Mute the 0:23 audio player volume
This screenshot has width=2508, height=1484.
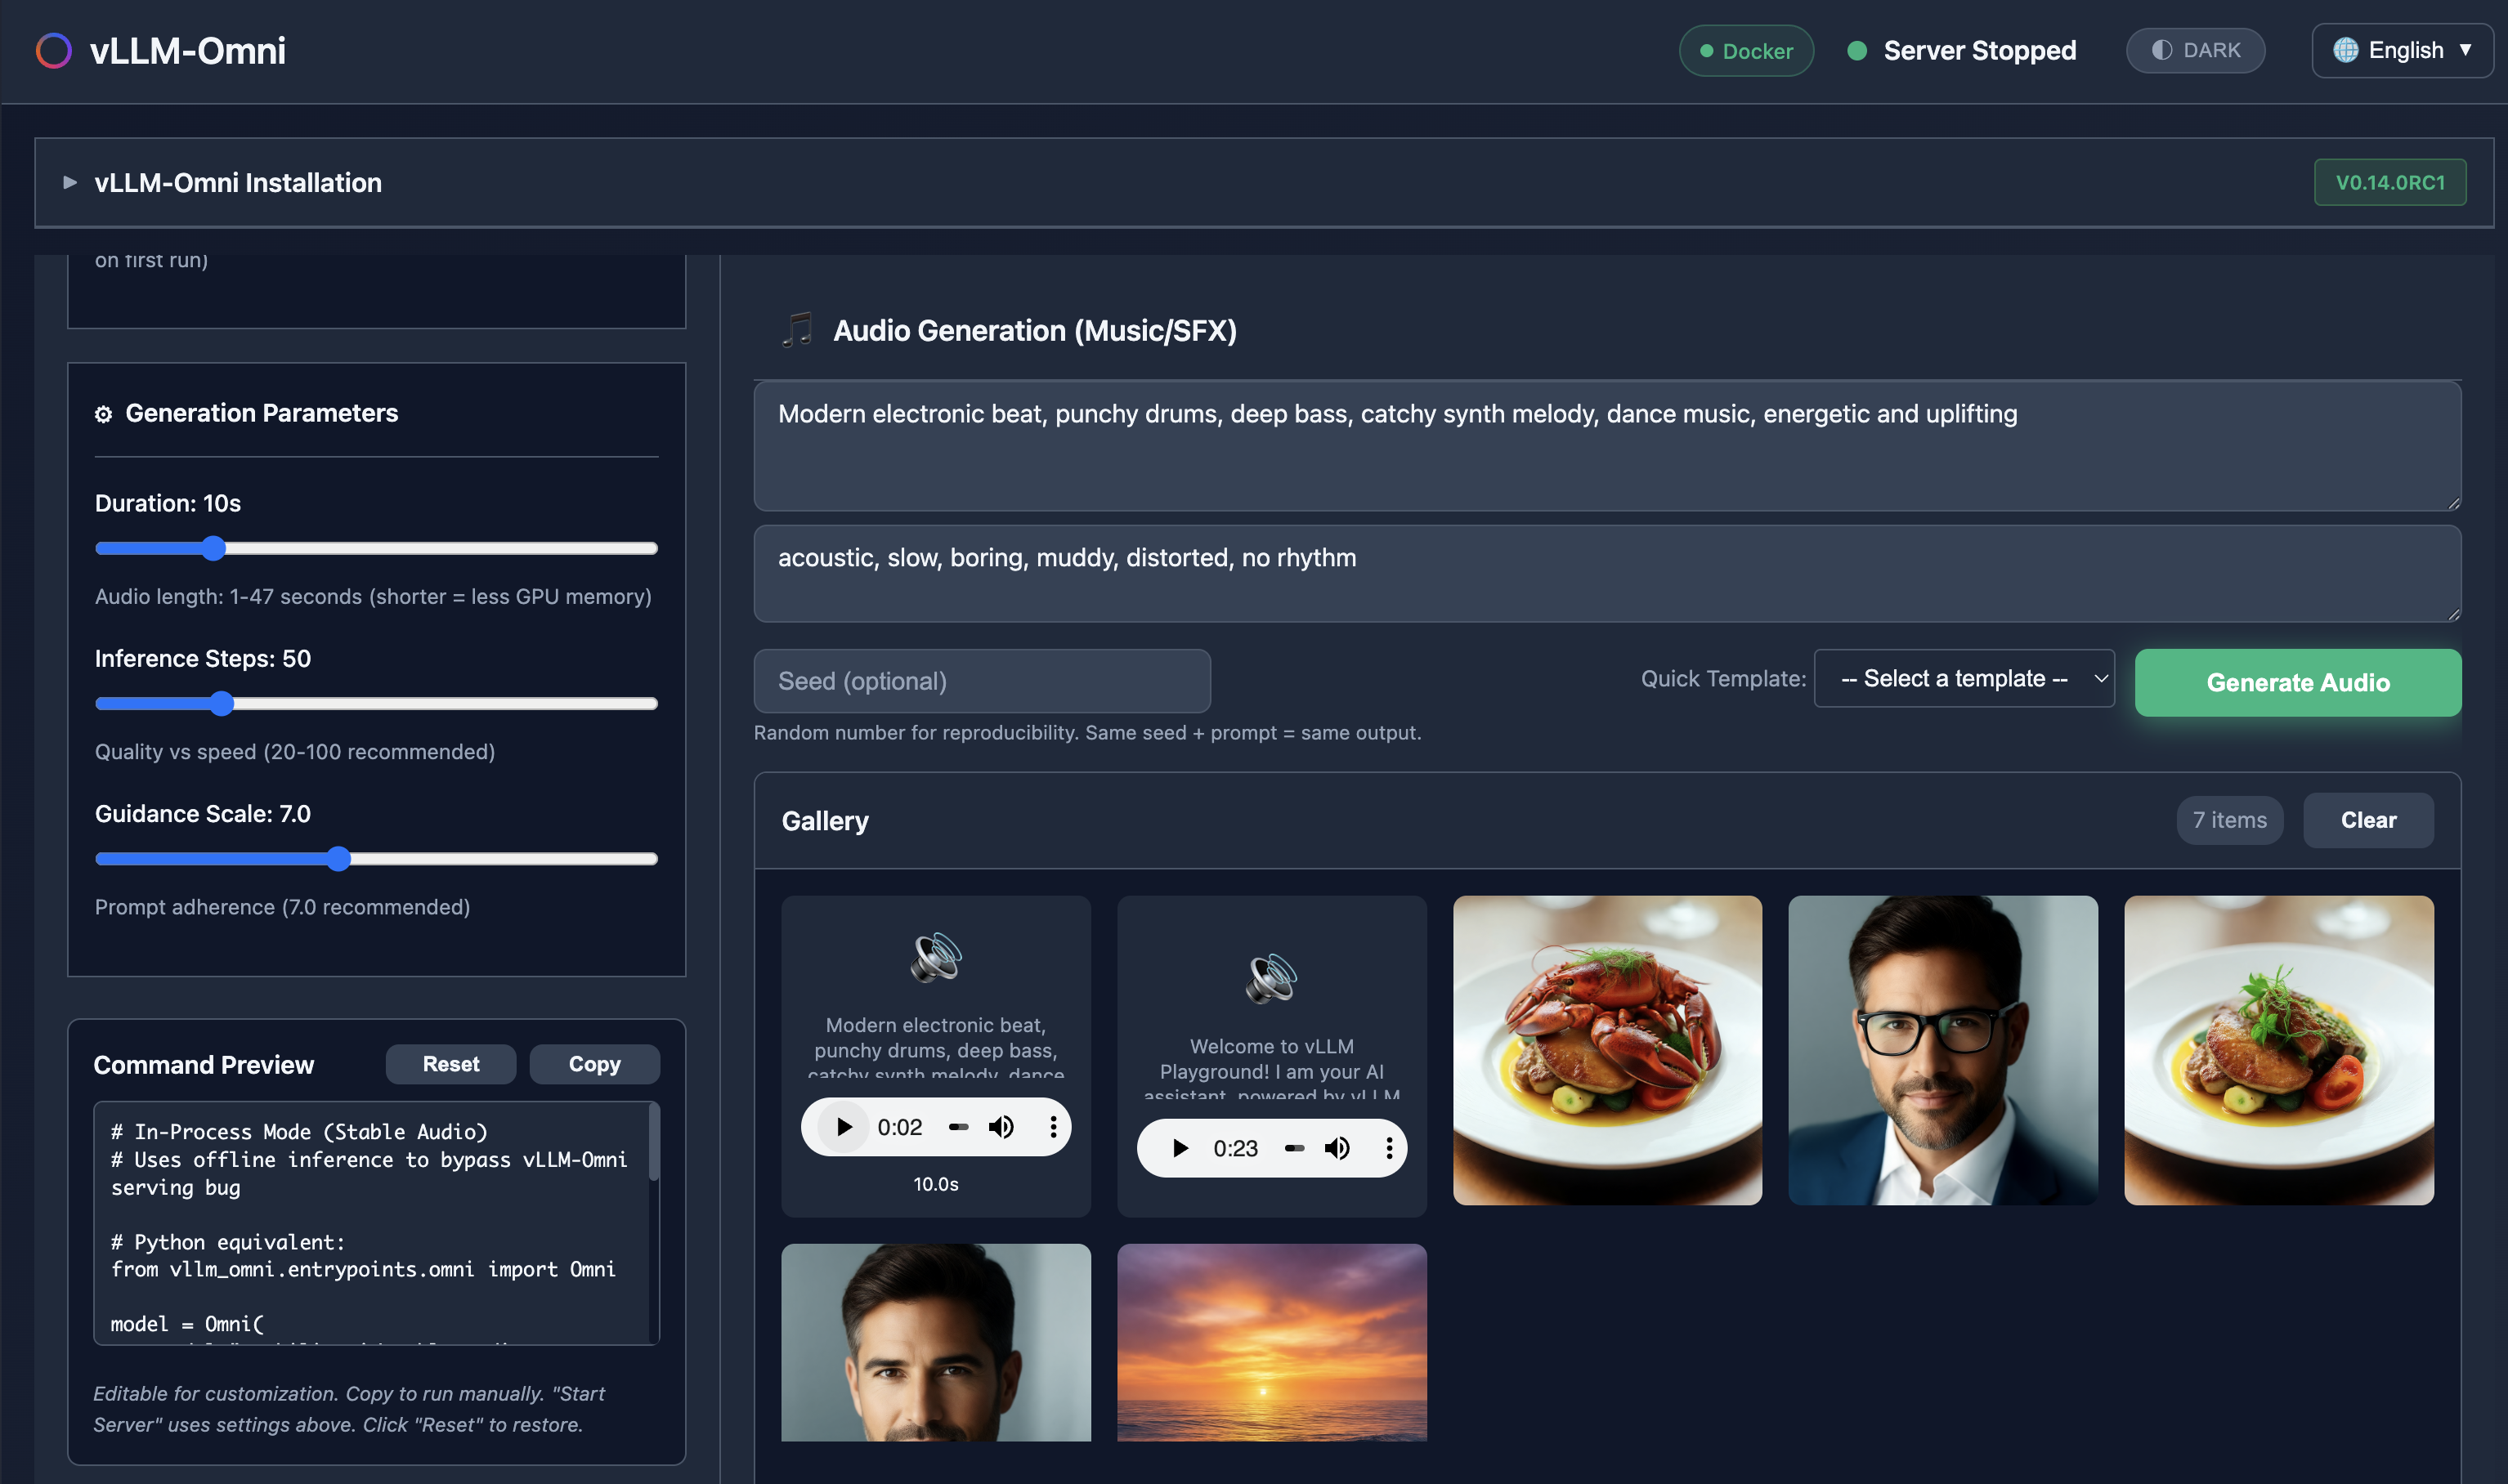[1337, 1148]
